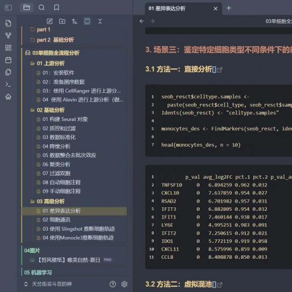Click the CCL8 row in output table
Image resolution: width=292 pixels, height=292 pixels.
pyautogui.click(x=214, y=257)
